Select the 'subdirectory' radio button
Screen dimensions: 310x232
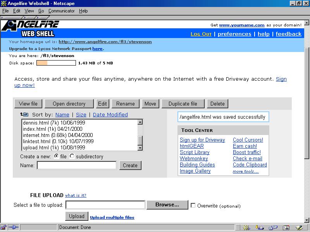72,156
